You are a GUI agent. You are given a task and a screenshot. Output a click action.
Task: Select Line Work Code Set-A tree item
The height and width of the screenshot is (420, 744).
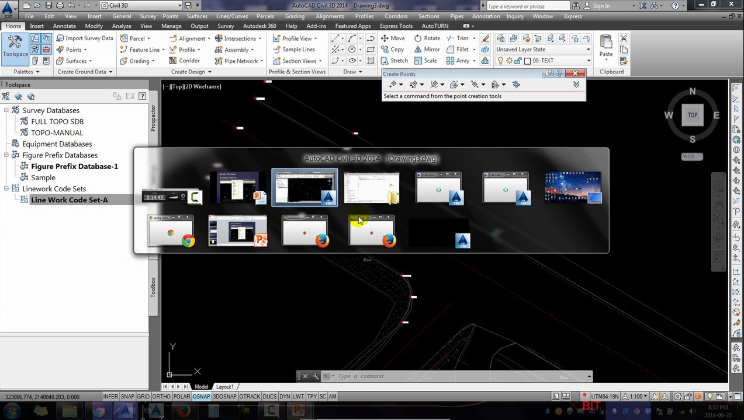[70, 200]
